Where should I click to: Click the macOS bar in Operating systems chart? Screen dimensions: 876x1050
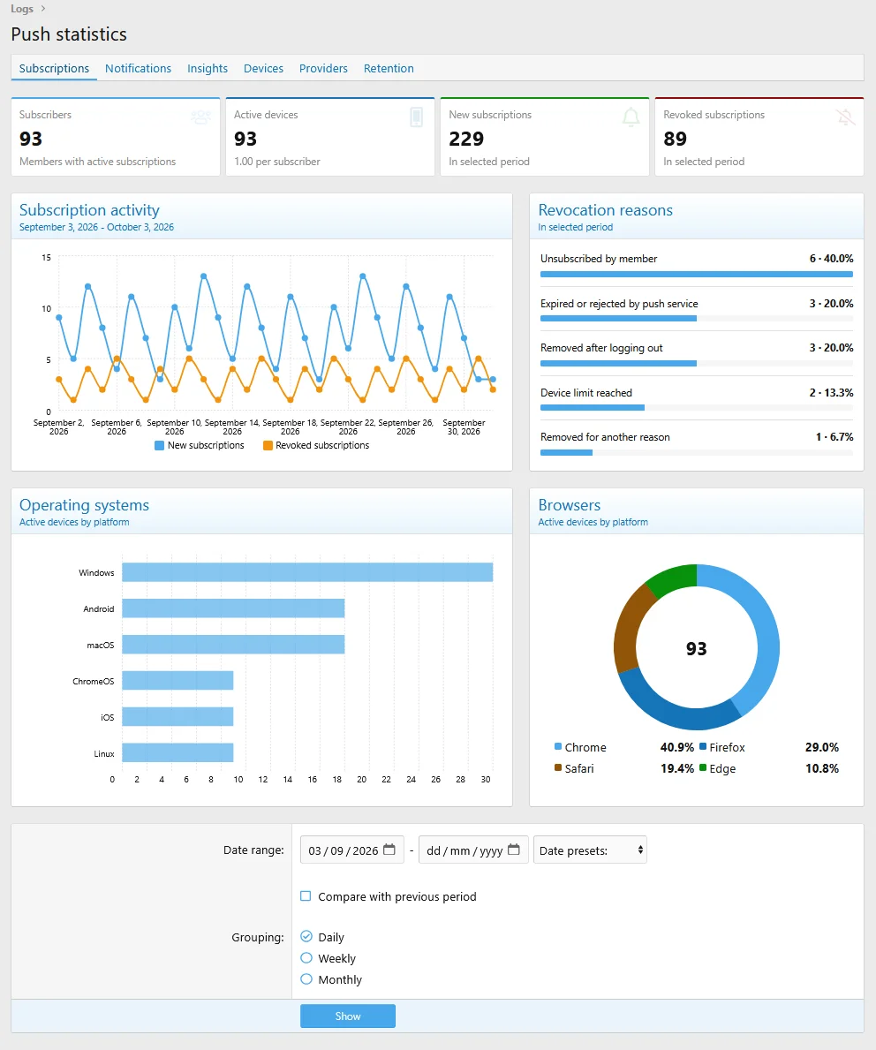point(233,645)
